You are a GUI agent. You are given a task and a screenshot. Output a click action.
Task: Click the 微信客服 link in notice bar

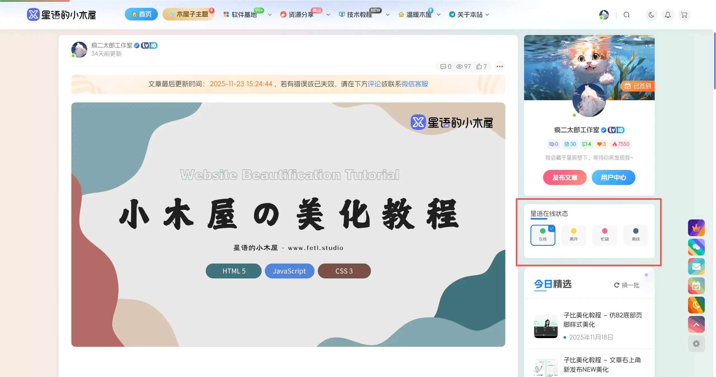[x=414, y=84]
